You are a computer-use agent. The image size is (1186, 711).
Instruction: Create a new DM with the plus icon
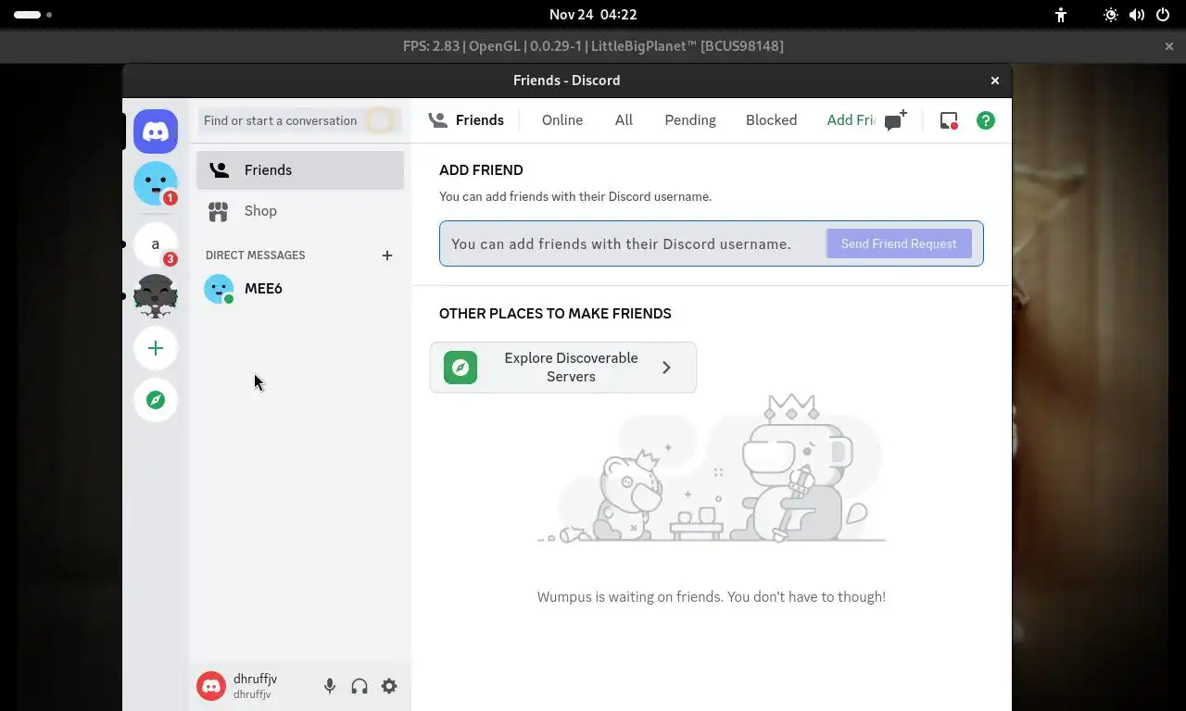tap(387, 256)
